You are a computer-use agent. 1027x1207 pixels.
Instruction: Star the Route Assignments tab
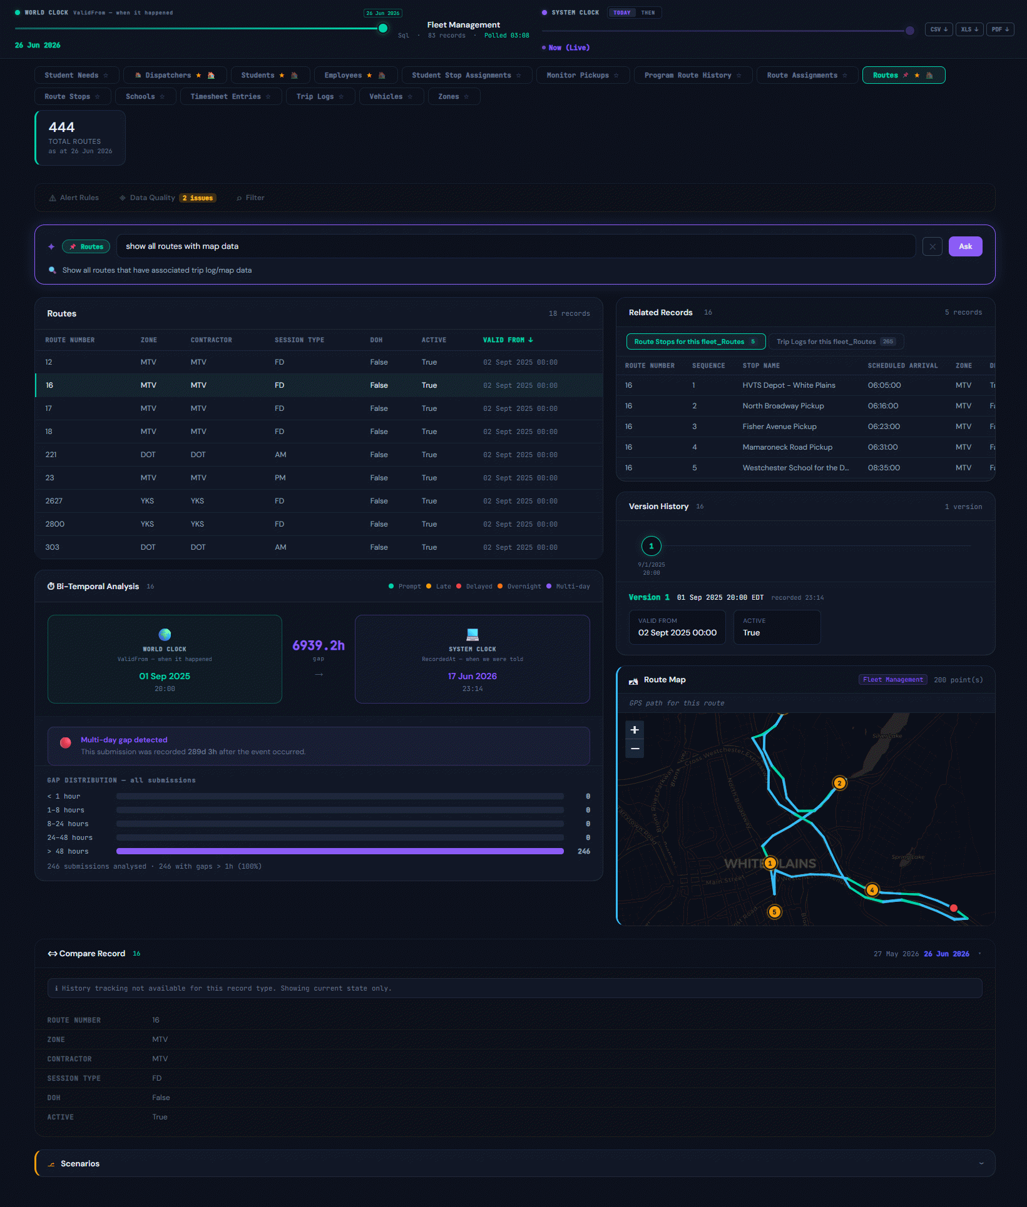coord(844,76)
